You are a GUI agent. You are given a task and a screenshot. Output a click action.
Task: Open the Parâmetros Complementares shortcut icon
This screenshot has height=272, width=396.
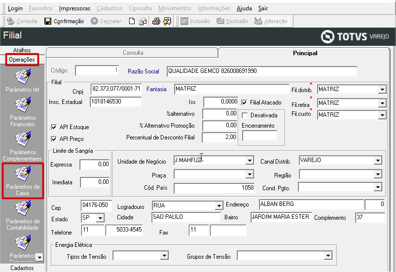tap(23, 139)
